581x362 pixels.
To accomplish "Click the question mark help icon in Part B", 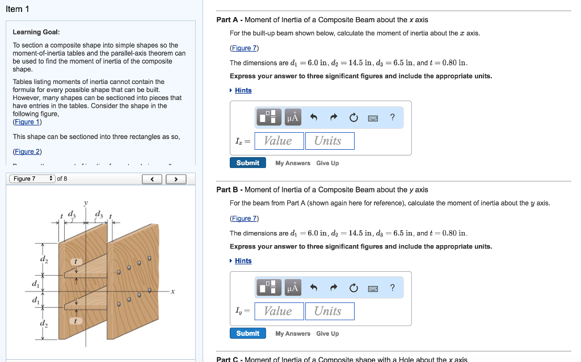I will [x=392, y=287].
